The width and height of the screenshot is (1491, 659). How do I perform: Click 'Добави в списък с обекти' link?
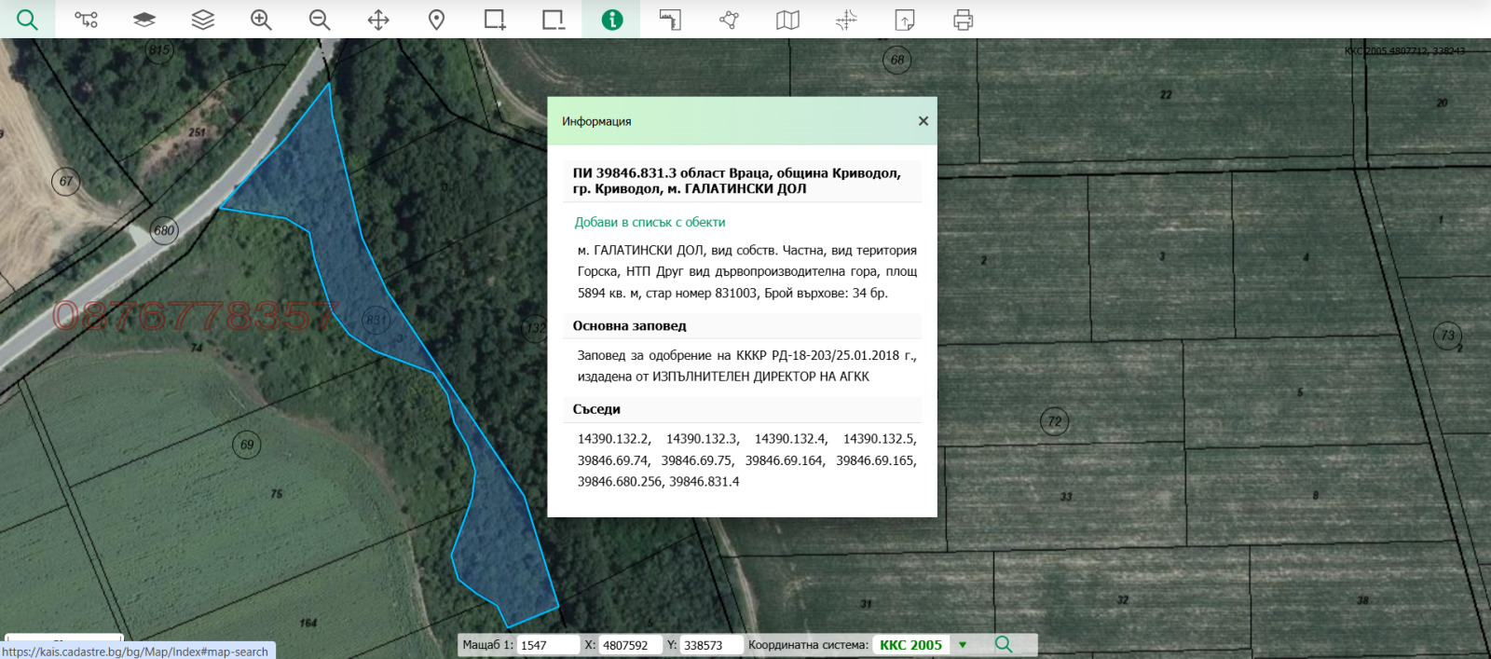[650, 222]
